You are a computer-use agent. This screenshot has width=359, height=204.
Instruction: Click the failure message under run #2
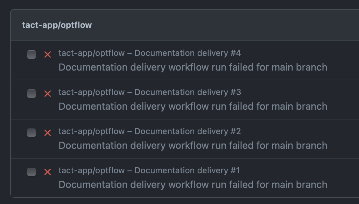(x=192, y=145)
